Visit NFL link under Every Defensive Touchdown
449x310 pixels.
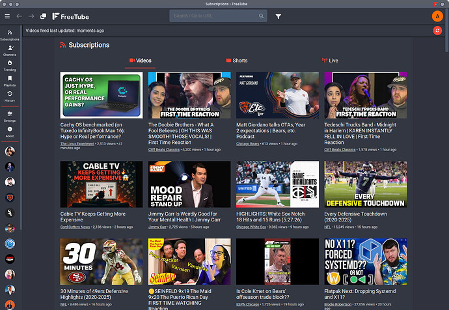[327, 227]
